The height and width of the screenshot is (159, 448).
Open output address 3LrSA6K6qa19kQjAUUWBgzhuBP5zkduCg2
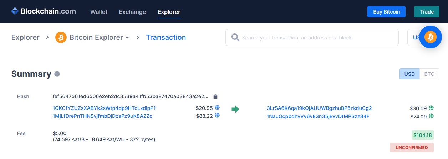point(319,108)
